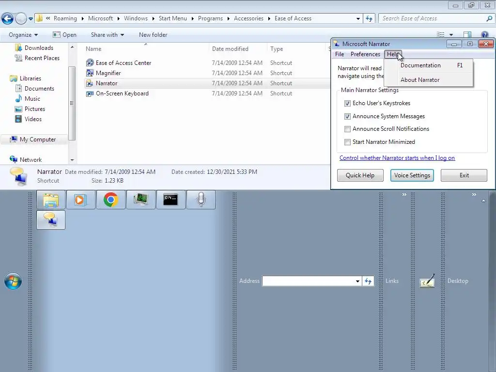Screen dimensions: 496x372
Task: Launch Google Chrome from taskbar
Action: pos(111,200)
